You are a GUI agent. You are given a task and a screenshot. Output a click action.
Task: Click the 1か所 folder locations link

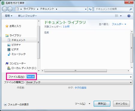[66, 27]
